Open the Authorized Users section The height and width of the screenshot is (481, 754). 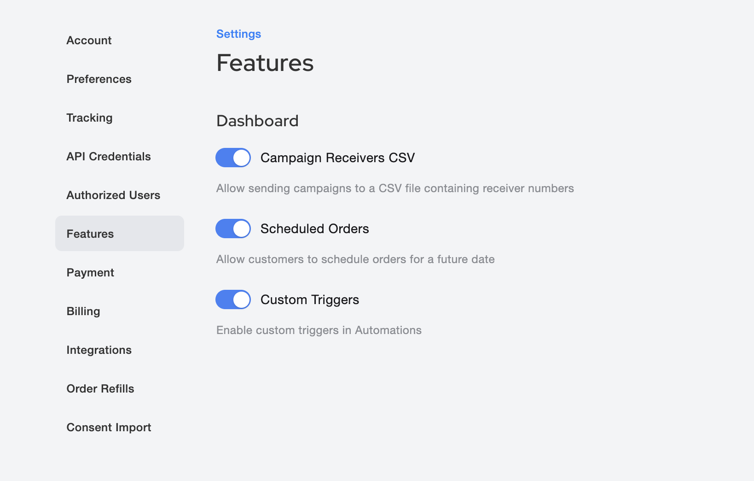pos(113,195)
